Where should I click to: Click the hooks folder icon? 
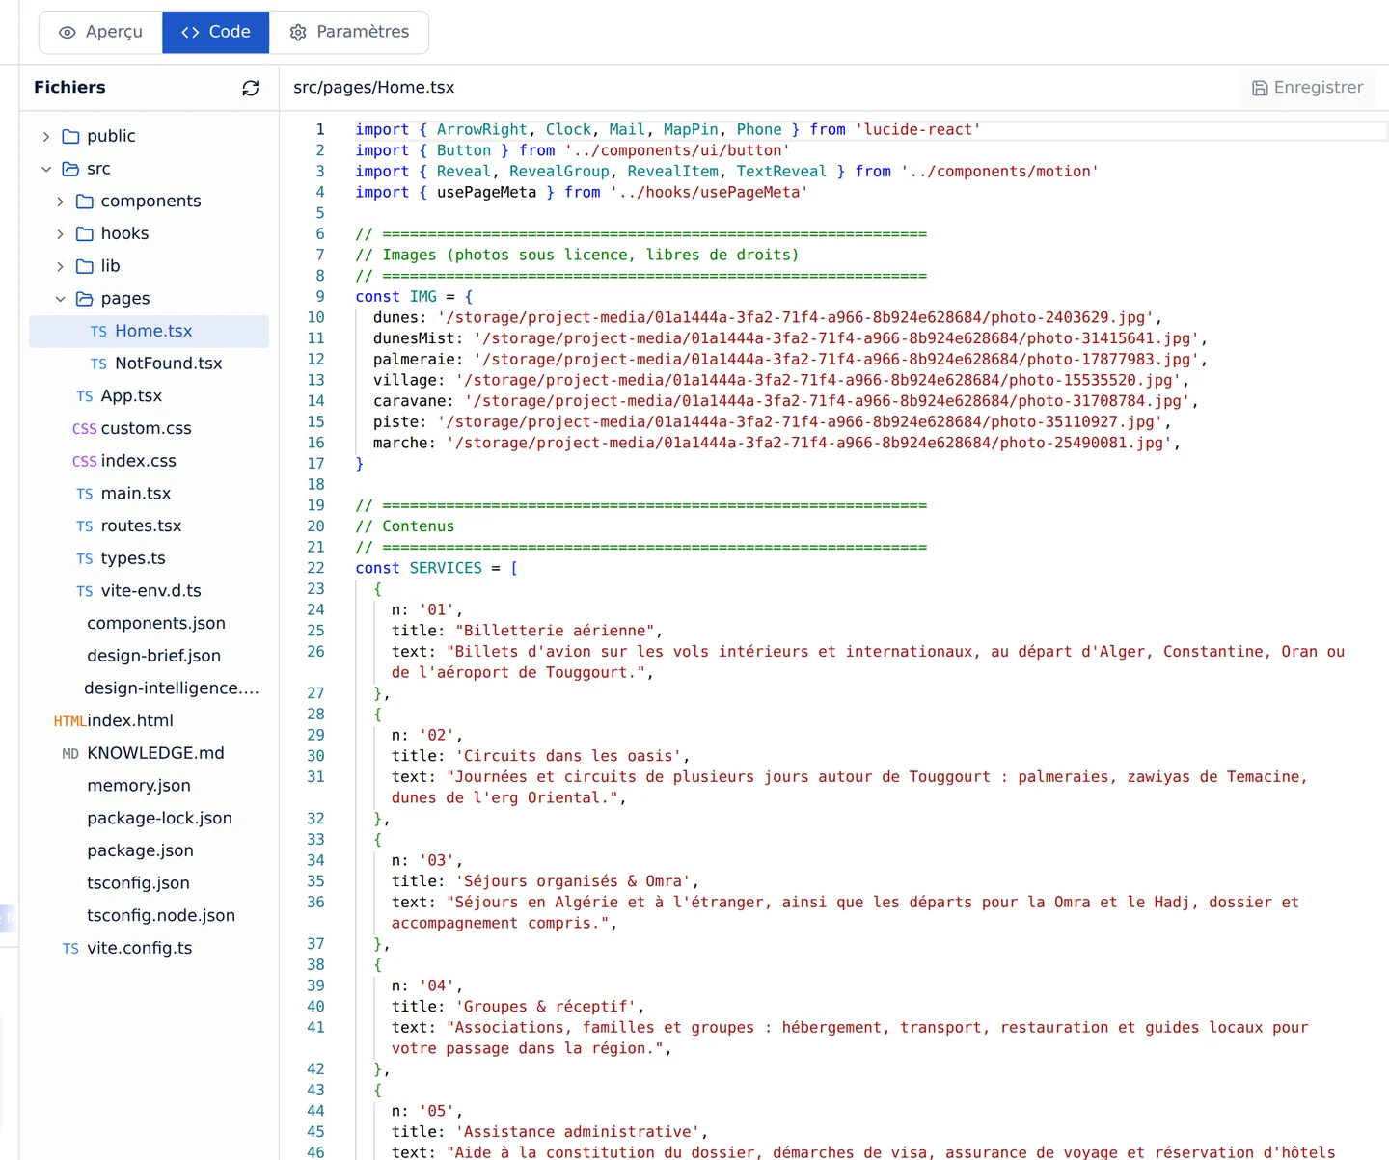tap(85, 233)
